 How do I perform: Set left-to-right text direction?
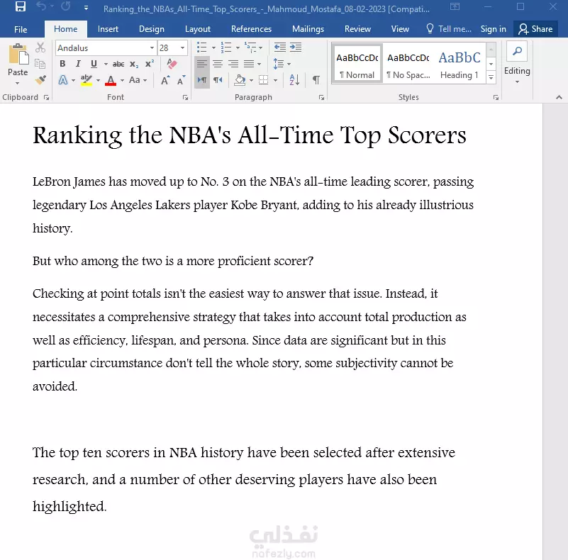(202, 80)
